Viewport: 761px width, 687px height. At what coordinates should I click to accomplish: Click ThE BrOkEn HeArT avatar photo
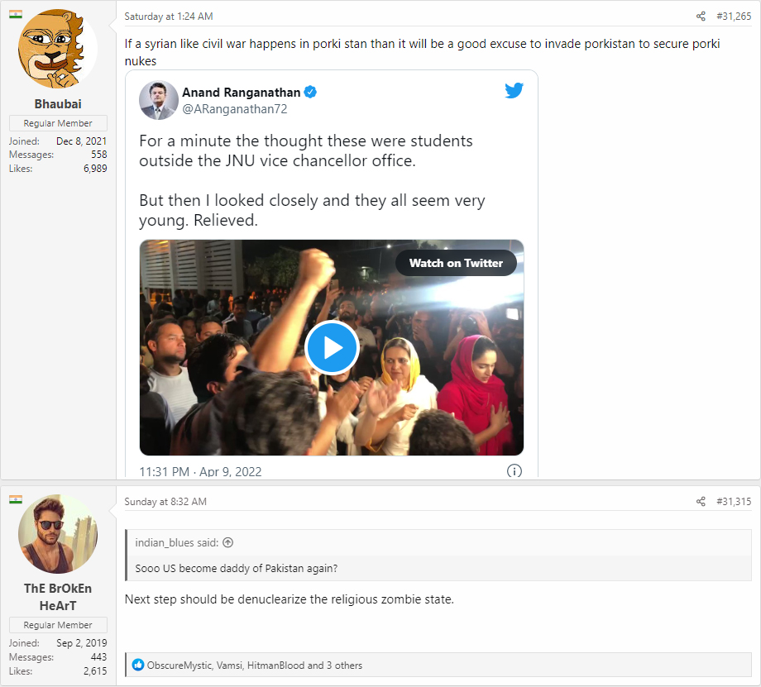[x=58, y=534]
